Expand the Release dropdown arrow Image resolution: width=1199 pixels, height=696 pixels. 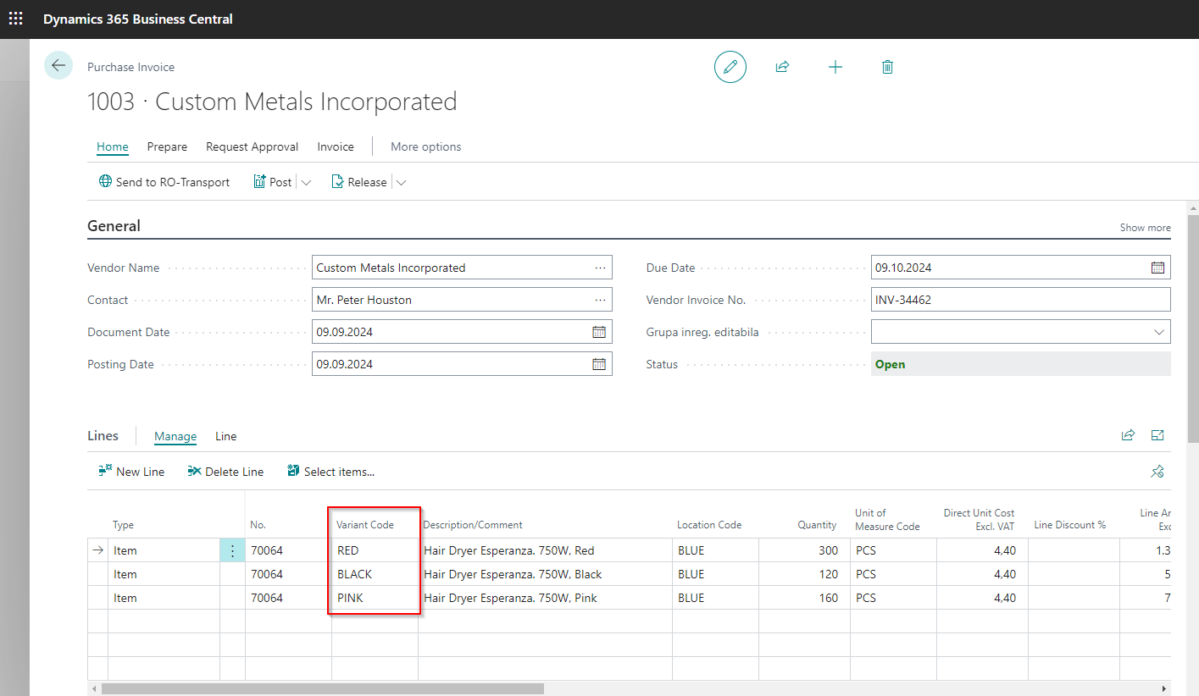tap(401, 182)
